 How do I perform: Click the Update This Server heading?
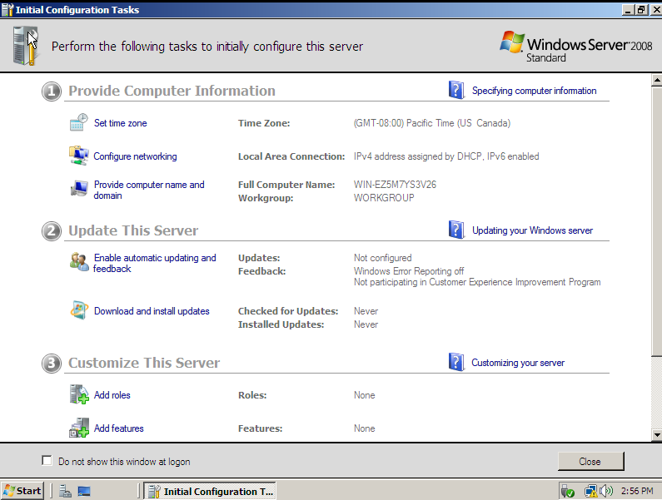pyautogui.click(x=133, y=230)
